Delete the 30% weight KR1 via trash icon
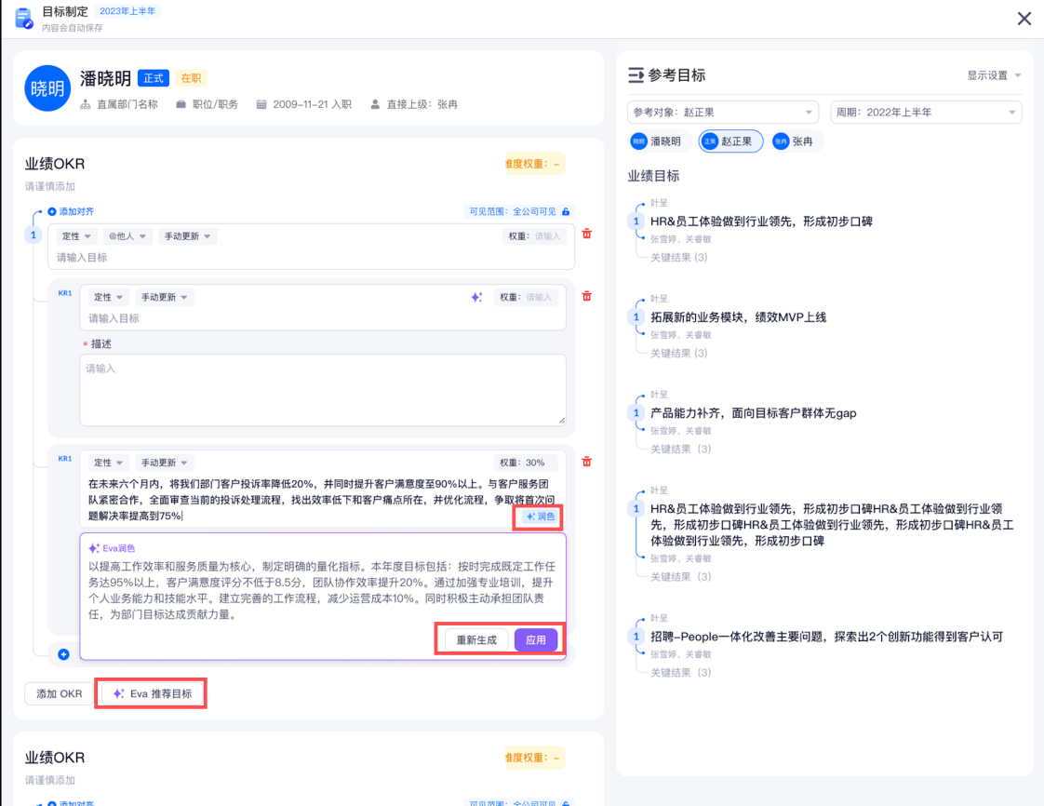 [586, 462]
